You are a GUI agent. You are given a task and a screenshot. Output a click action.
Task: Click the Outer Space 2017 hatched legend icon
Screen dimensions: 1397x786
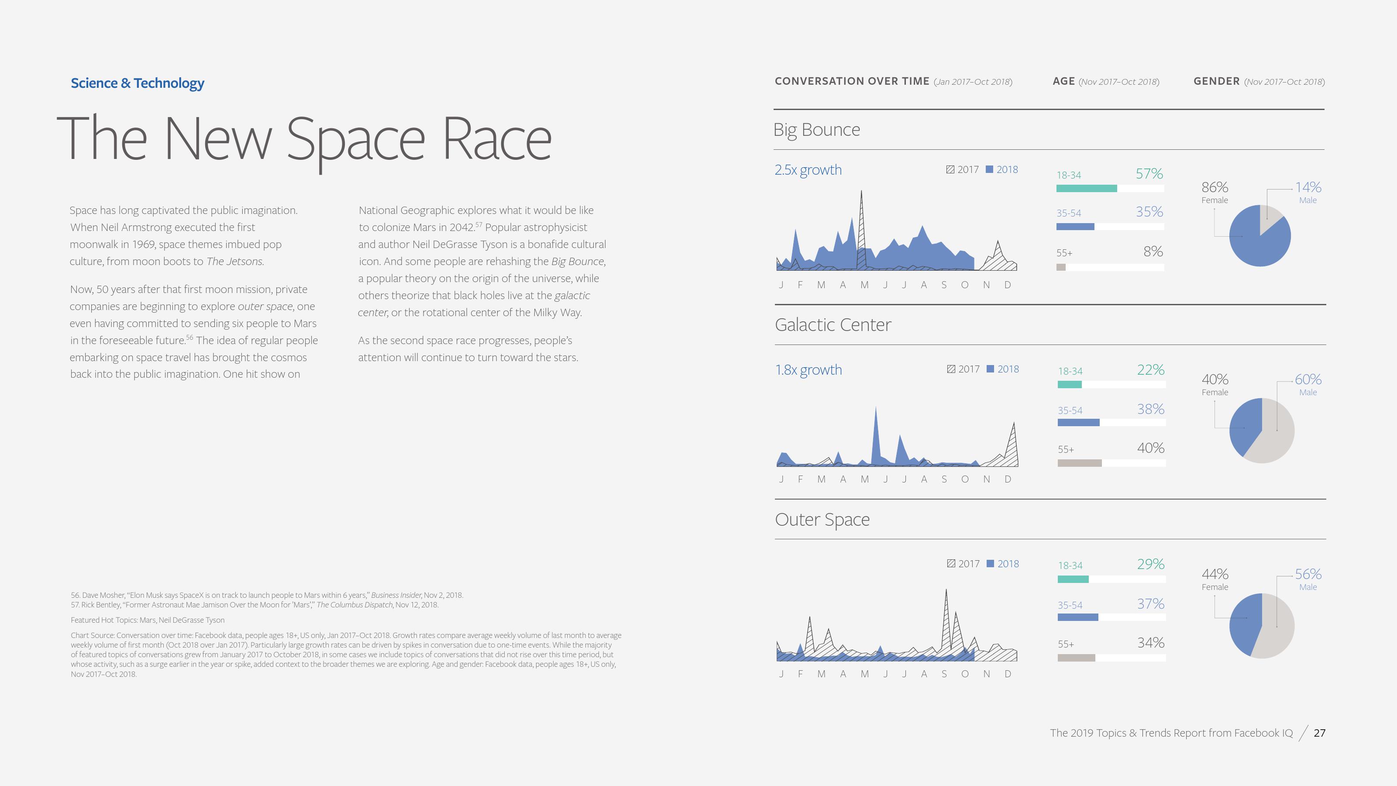tap(951, 564)
